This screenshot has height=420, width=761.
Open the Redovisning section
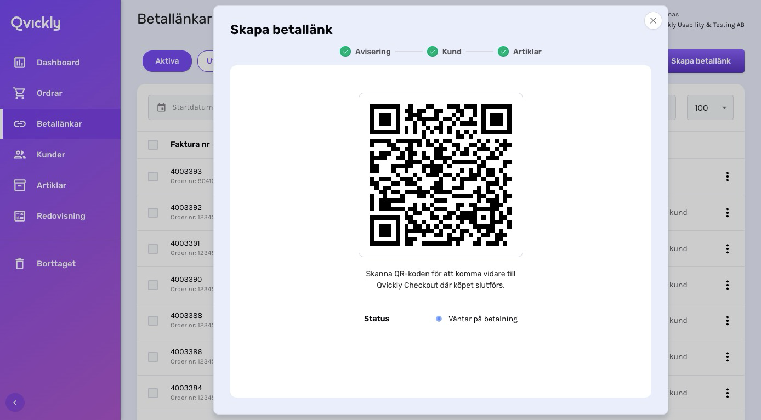click(x=60, y=216)
